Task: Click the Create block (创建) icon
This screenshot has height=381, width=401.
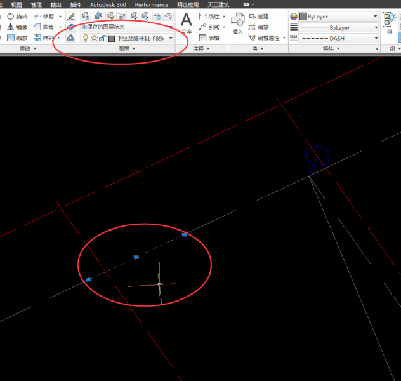Action: tap(252, 17)
